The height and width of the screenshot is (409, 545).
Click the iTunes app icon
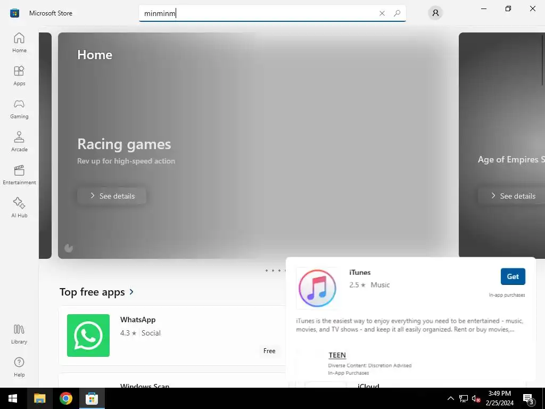[x=317, y=288]
